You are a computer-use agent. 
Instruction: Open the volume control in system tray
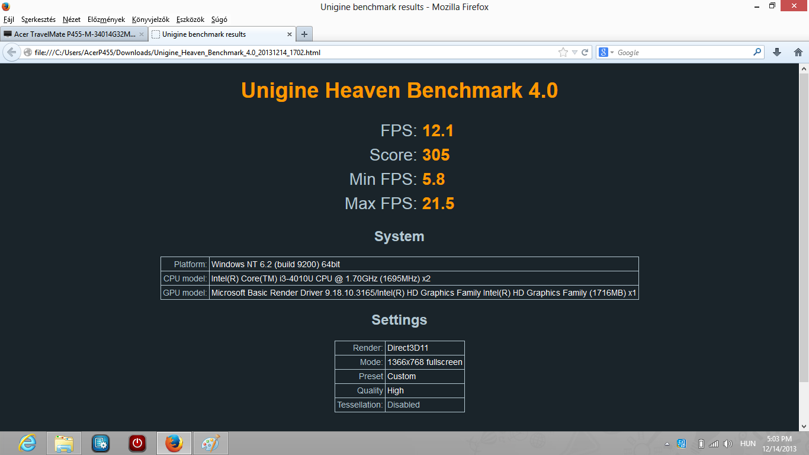tap(728, 444)
